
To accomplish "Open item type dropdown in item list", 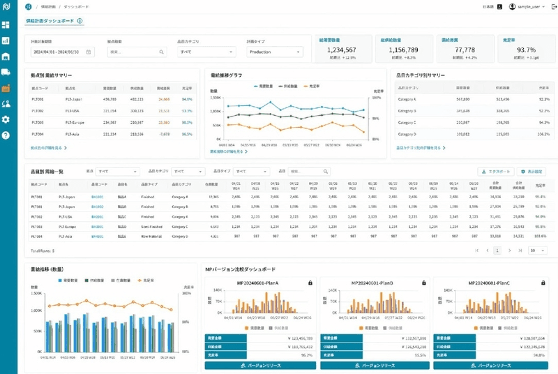I will click(251, 172).
